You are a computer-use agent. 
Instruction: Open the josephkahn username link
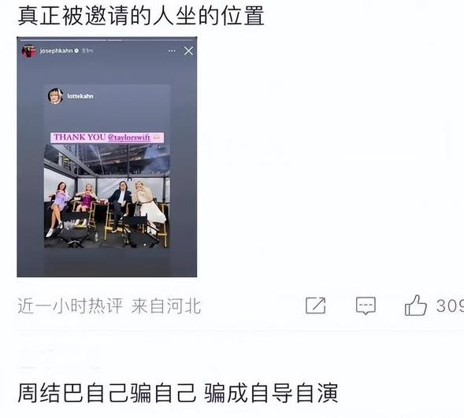click(x=56, y=51)
